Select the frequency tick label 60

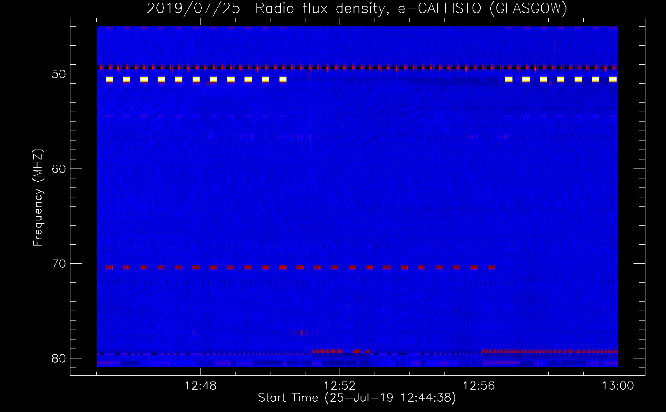pyautogui.click(x=59, y=169)
